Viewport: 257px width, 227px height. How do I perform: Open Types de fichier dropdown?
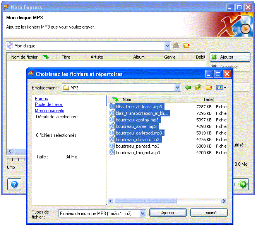142,213
